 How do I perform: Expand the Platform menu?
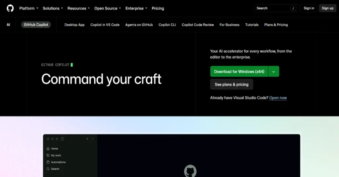click(28, 8)
